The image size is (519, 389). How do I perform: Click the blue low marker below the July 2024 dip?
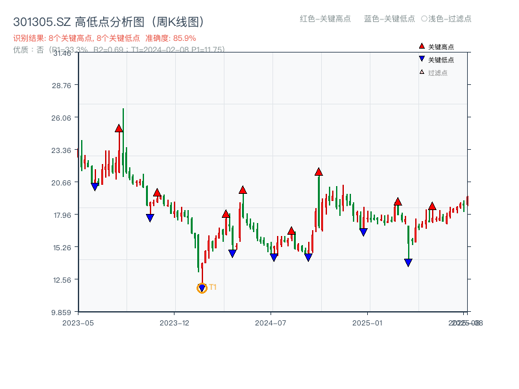pyautogui.click(x=273, y=256)
